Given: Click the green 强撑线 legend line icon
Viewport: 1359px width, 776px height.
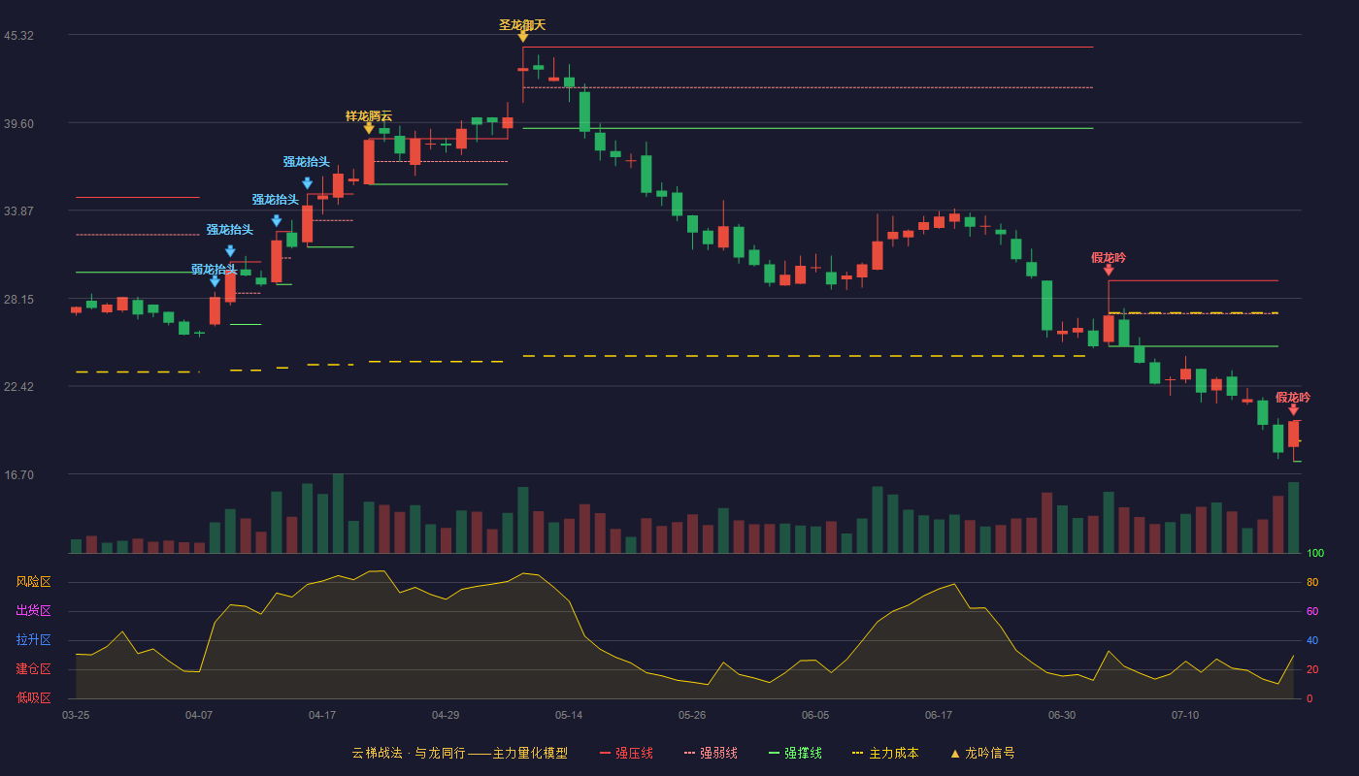Looking at the screenshot, I should click(x=775, y=753).
